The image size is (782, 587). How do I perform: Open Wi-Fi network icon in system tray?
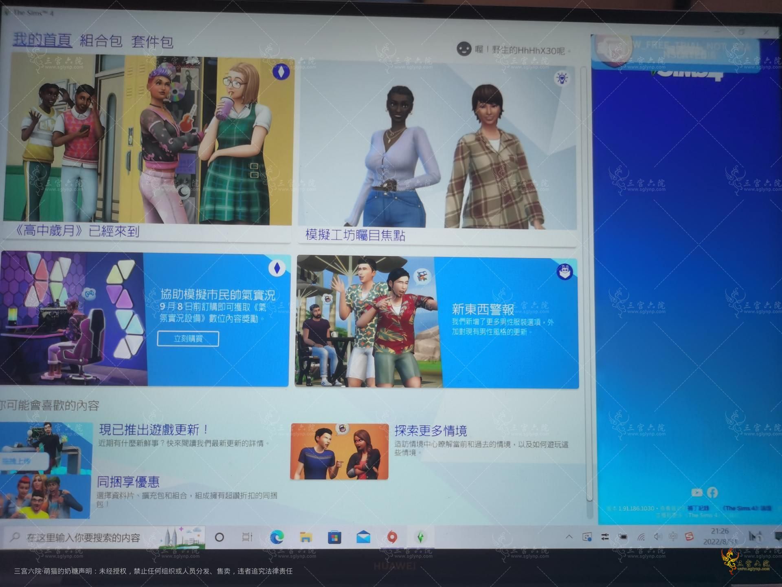coord(641,537)
